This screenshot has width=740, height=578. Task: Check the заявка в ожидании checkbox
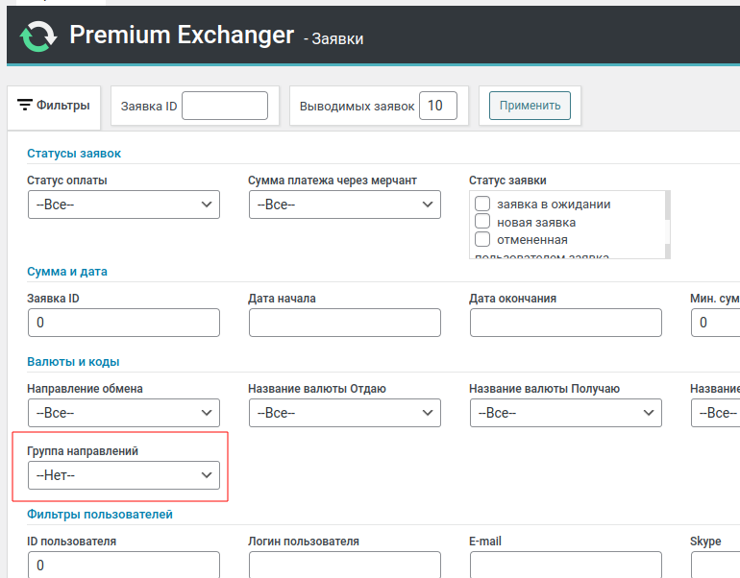pos(482,204)
